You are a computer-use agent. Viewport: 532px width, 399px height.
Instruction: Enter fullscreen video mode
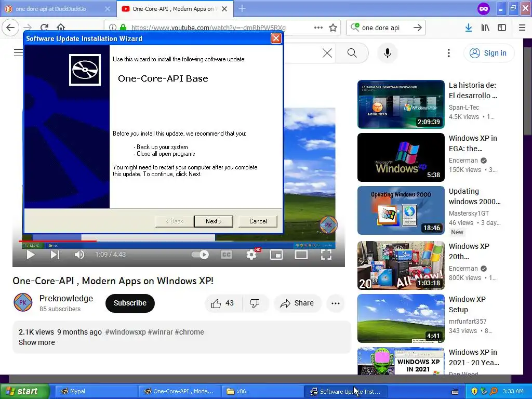pyautogui.click(x=326, y=255)
